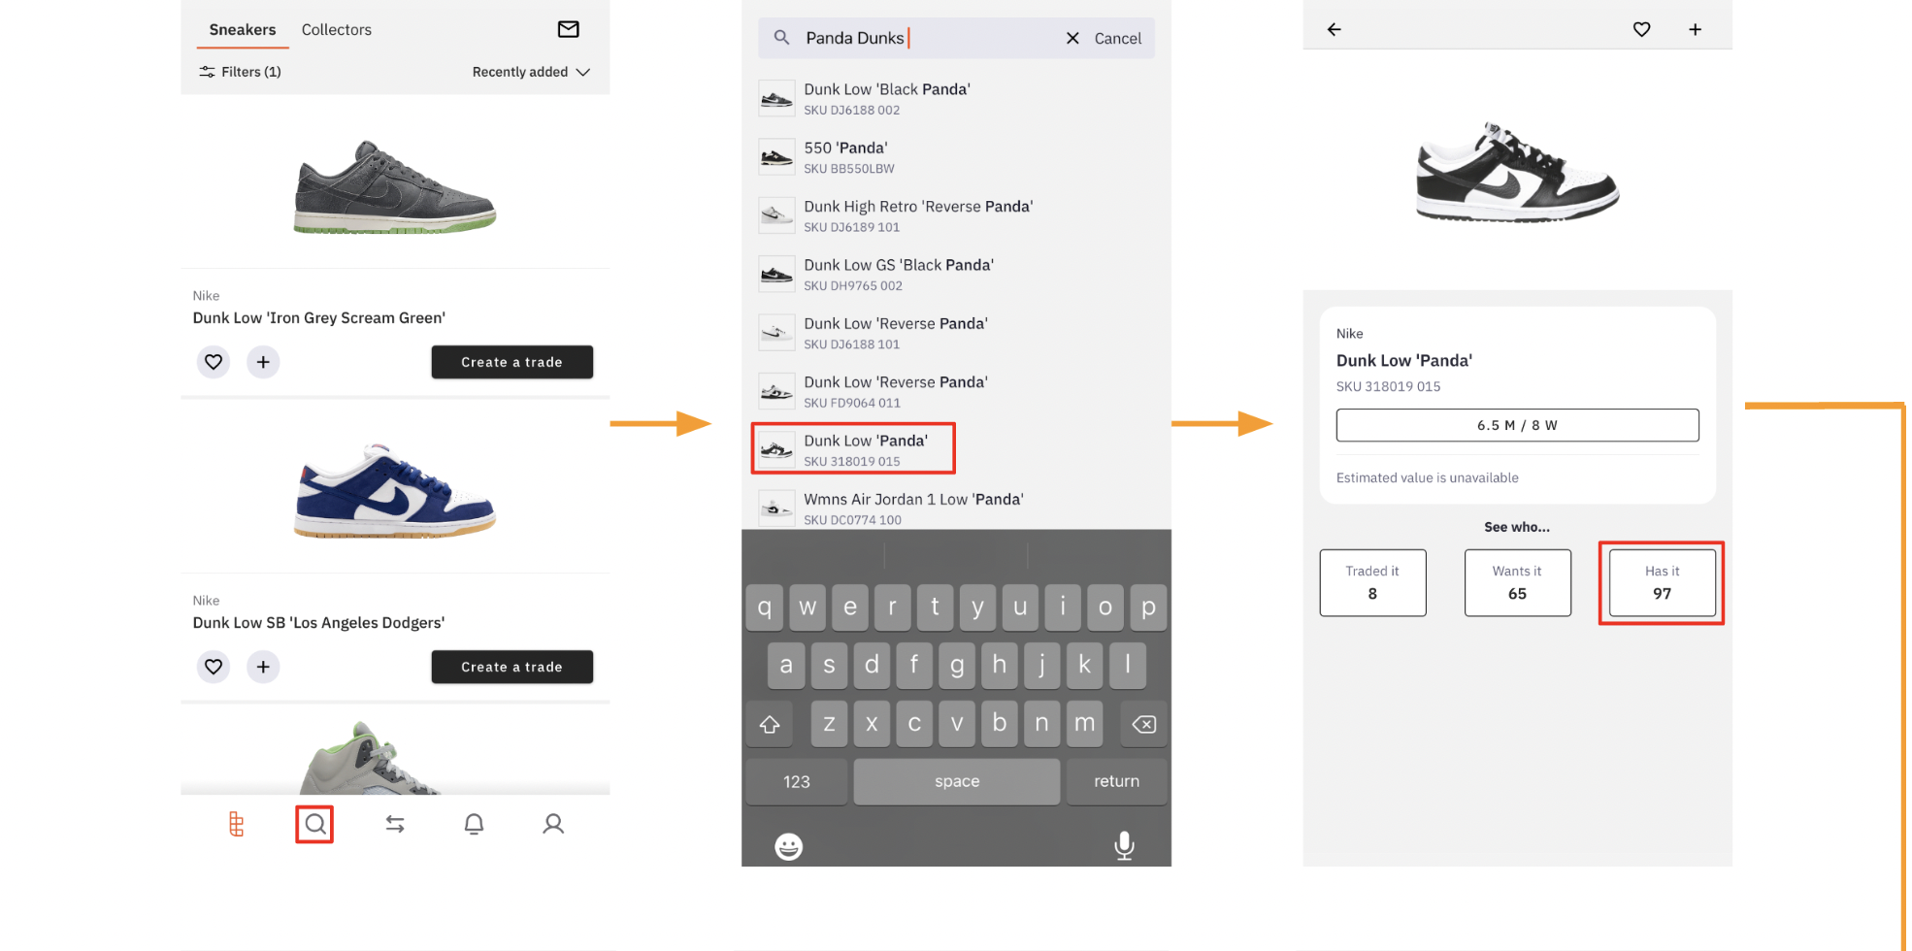Favorite the Los Angeles Dodgers Dunk

point(214,667)
